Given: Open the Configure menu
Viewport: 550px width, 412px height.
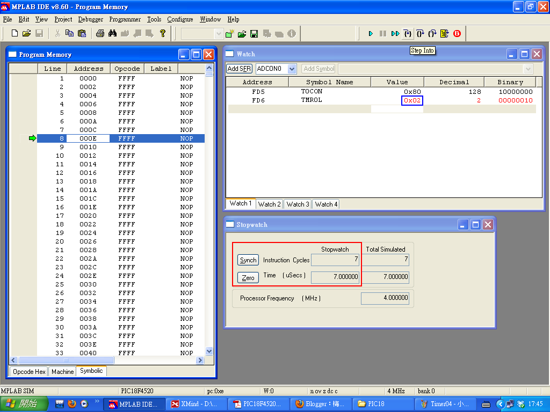Looking at the screenshot, I should tap(180, 19).
